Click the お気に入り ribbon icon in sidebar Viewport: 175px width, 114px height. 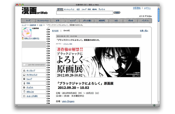tap(24, 92)
